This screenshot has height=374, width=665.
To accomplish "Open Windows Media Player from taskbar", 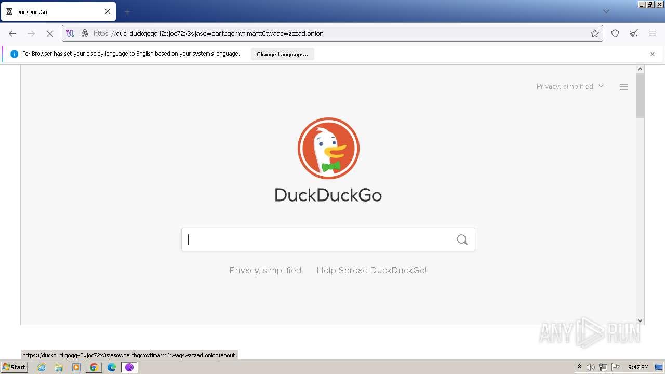I will click(76, 367).
